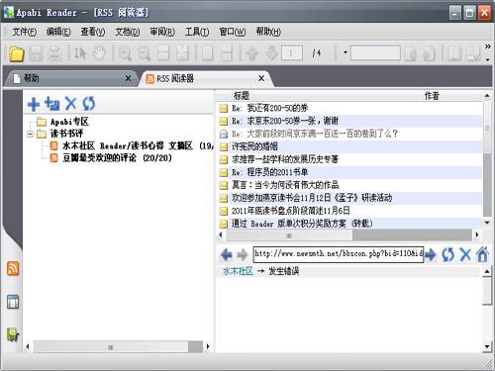
Task: Click the article list scroll down arrow
Action: [x=487, y=224]
